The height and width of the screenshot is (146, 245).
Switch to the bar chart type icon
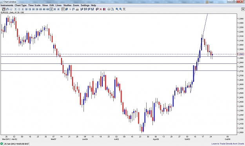[x=7, y=9]
